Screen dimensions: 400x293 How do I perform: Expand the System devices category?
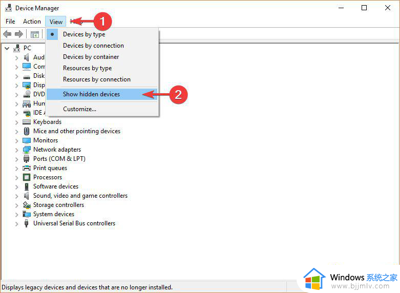[16, 215]
